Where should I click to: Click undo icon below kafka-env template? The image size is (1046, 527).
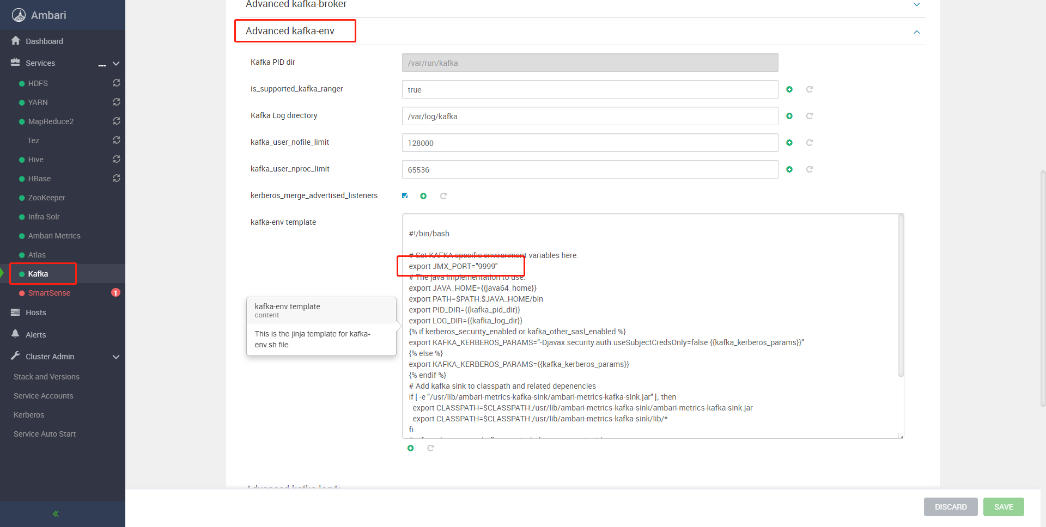click(431, 448)
